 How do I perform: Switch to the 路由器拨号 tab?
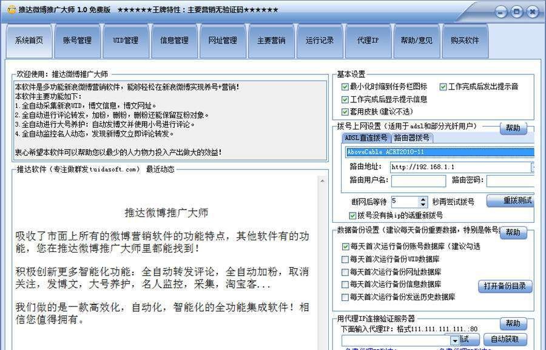[411, 137]
